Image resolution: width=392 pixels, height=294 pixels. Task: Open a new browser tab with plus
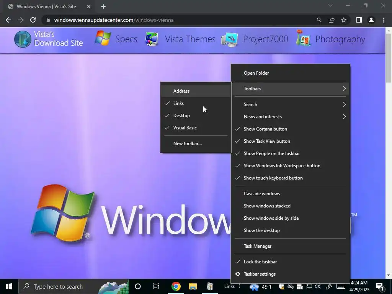tap(103, 7)
